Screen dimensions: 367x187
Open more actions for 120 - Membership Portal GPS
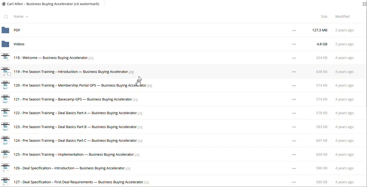[x=294, y=86]
